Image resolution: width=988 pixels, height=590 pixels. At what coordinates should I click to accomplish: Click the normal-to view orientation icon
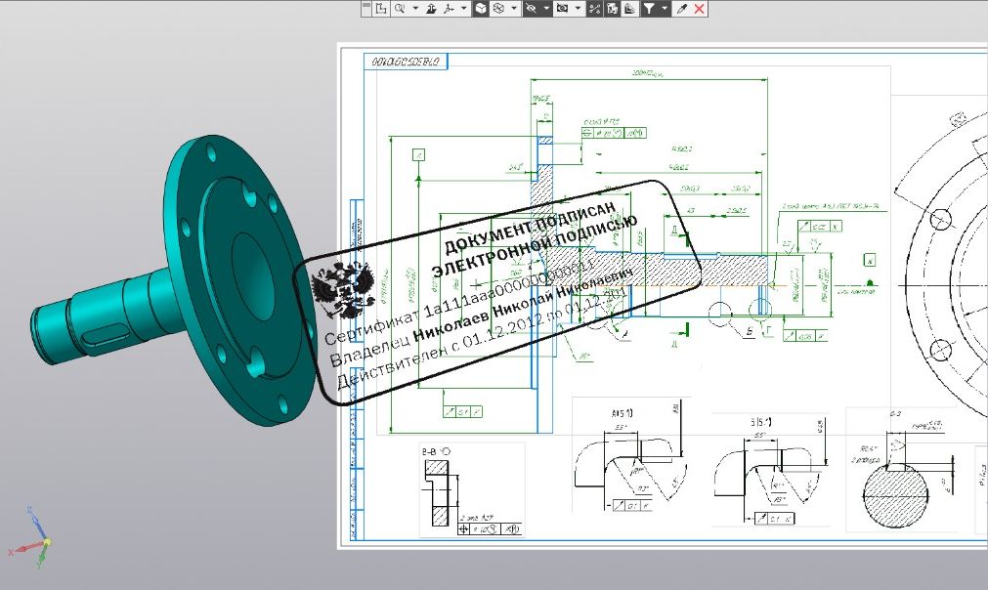431,8
